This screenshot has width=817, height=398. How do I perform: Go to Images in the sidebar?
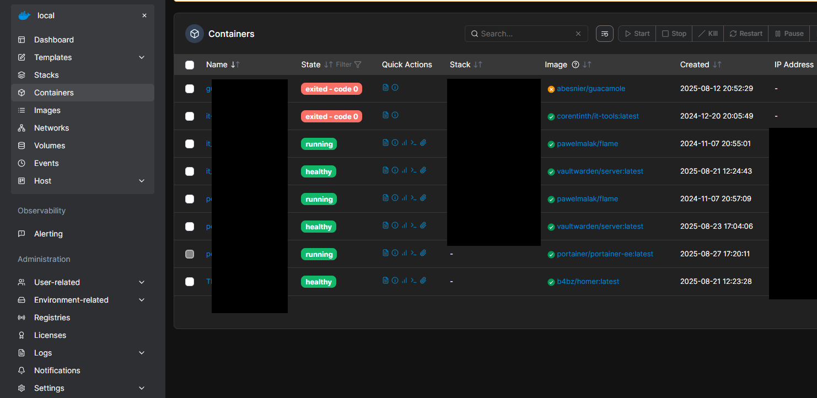(x=47, y=110)
